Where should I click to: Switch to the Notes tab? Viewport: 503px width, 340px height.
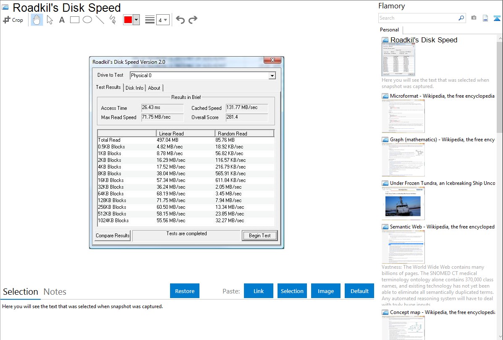tap(55, 292)
